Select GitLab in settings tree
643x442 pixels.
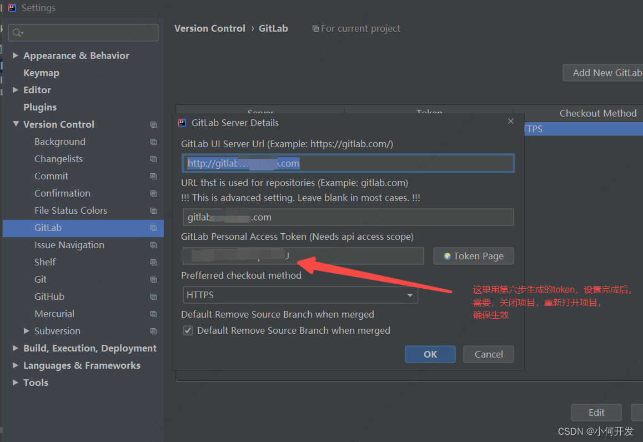pos(83,228)
